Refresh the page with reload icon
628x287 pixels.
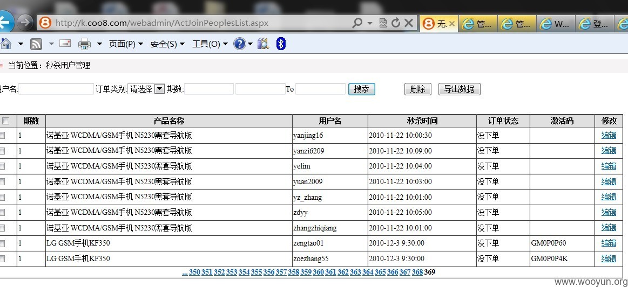coord(396,23)
